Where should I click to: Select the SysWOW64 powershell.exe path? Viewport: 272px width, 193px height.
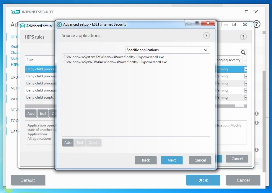[x=115, y=62]
